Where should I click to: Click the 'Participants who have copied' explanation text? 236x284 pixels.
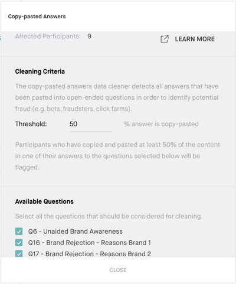click(x=117, y=156)
